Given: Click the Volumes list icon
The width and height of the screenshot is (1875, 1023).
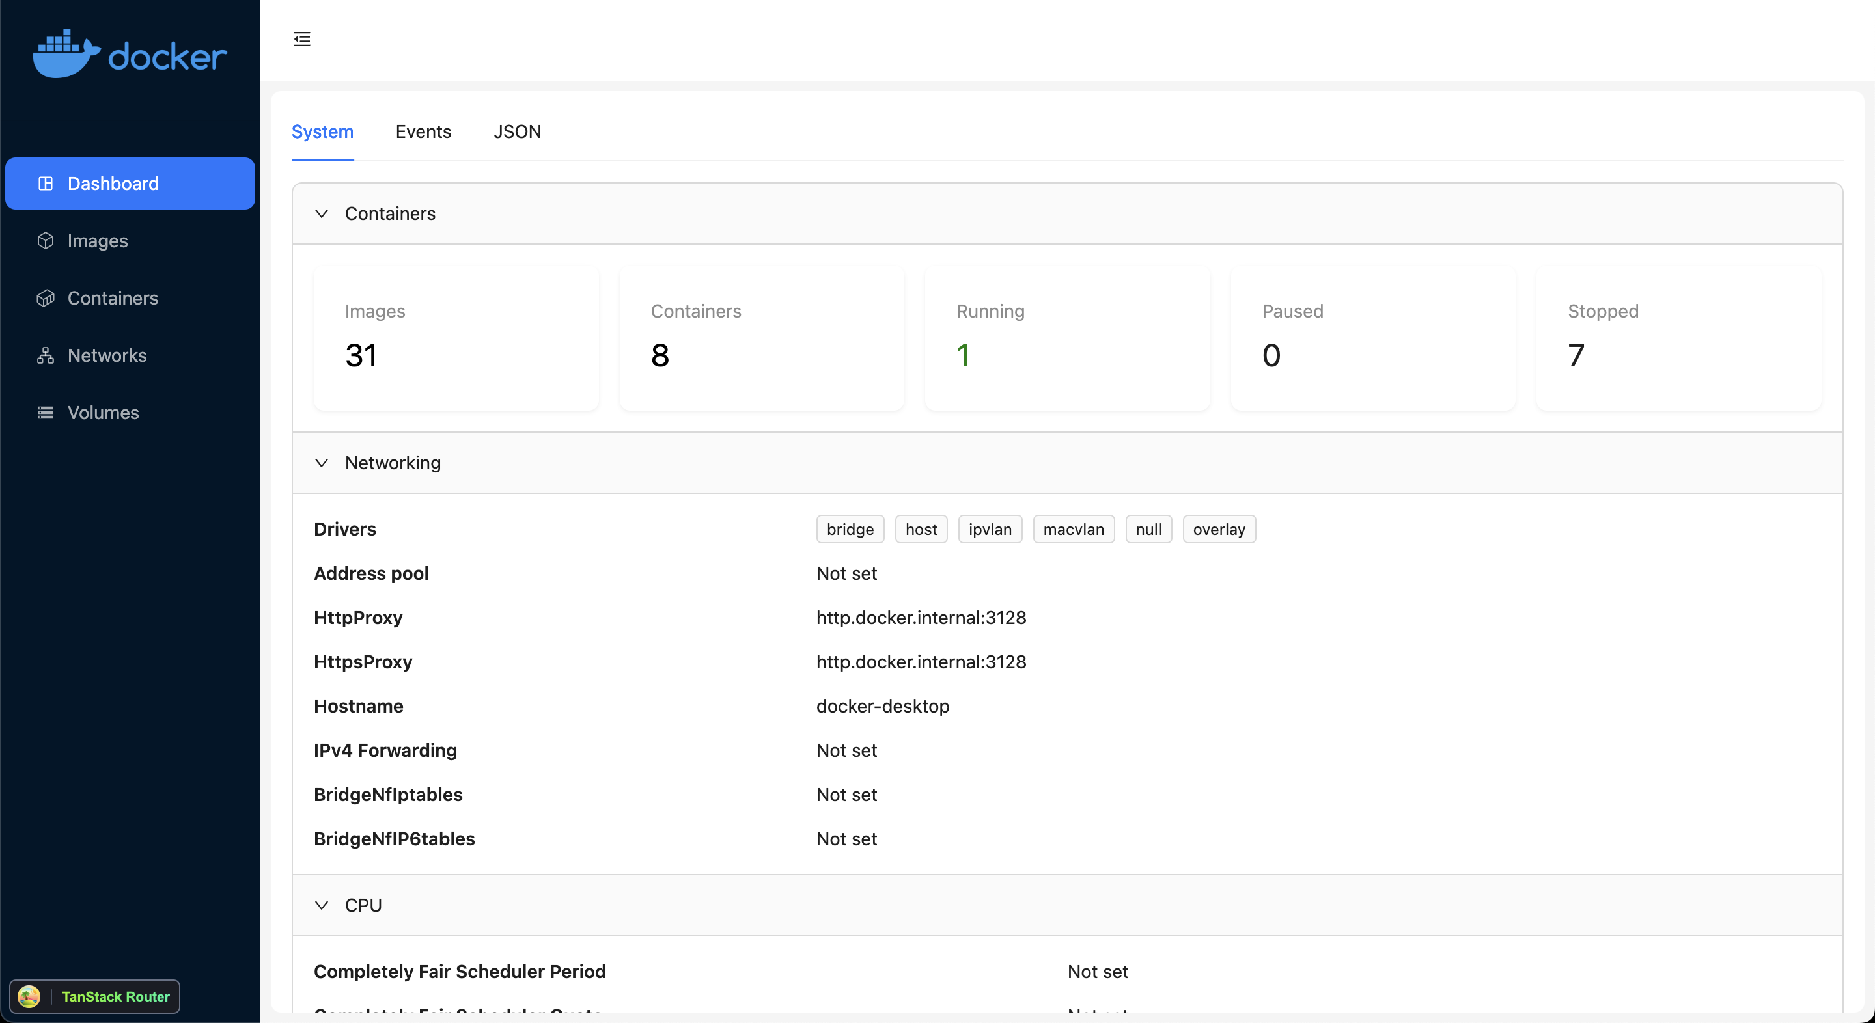Looking at the screenshot, I should (x=45, y=413).
